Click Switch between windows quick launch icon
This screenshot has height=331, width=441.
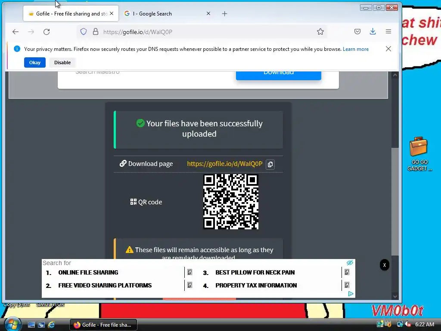[41, 325]
